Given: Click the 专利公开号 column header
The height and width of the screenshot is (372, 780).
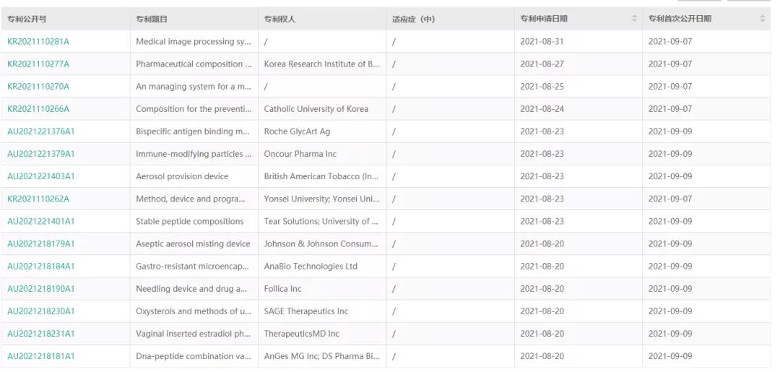Looking at the screenshot, I should 27,19.
